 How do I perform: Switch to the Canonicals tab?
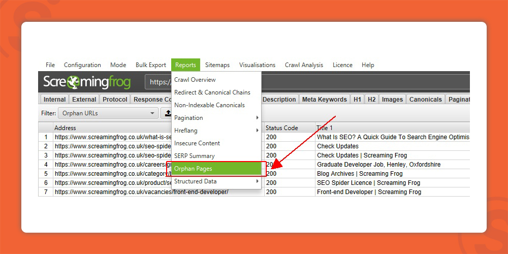(425, 100)
